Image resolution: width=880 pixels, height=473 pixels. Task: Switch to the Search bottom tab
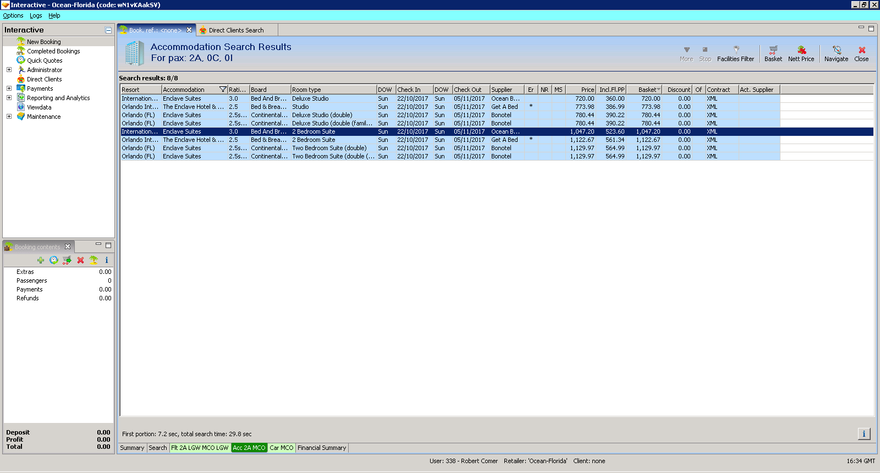pos(157,448)
